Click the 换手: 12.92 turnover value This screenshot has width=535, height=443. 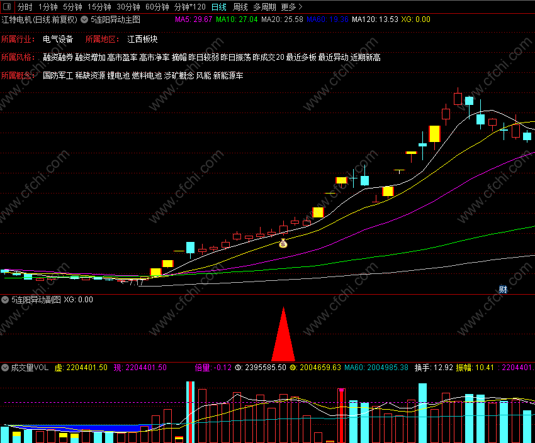[x=434, y=368]
